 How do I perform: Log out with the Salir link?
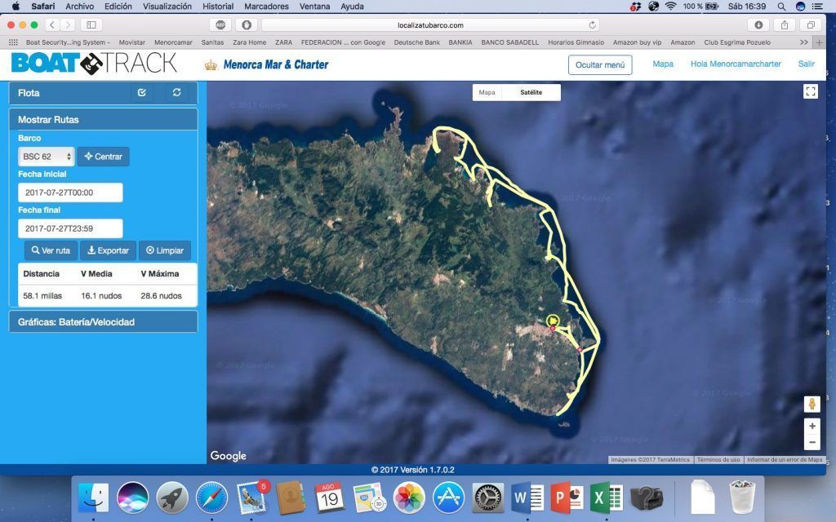click(x=806, y=64)
